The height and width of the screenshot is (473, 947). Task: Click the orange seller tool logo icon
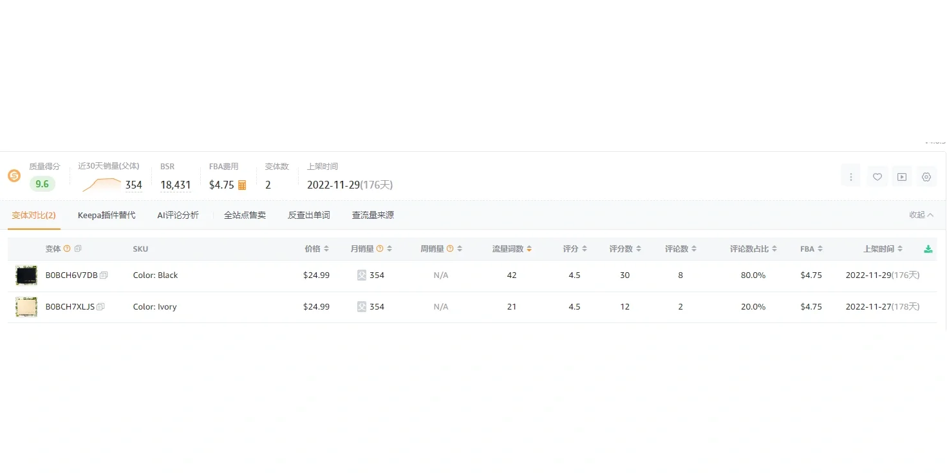pos(14,176)
